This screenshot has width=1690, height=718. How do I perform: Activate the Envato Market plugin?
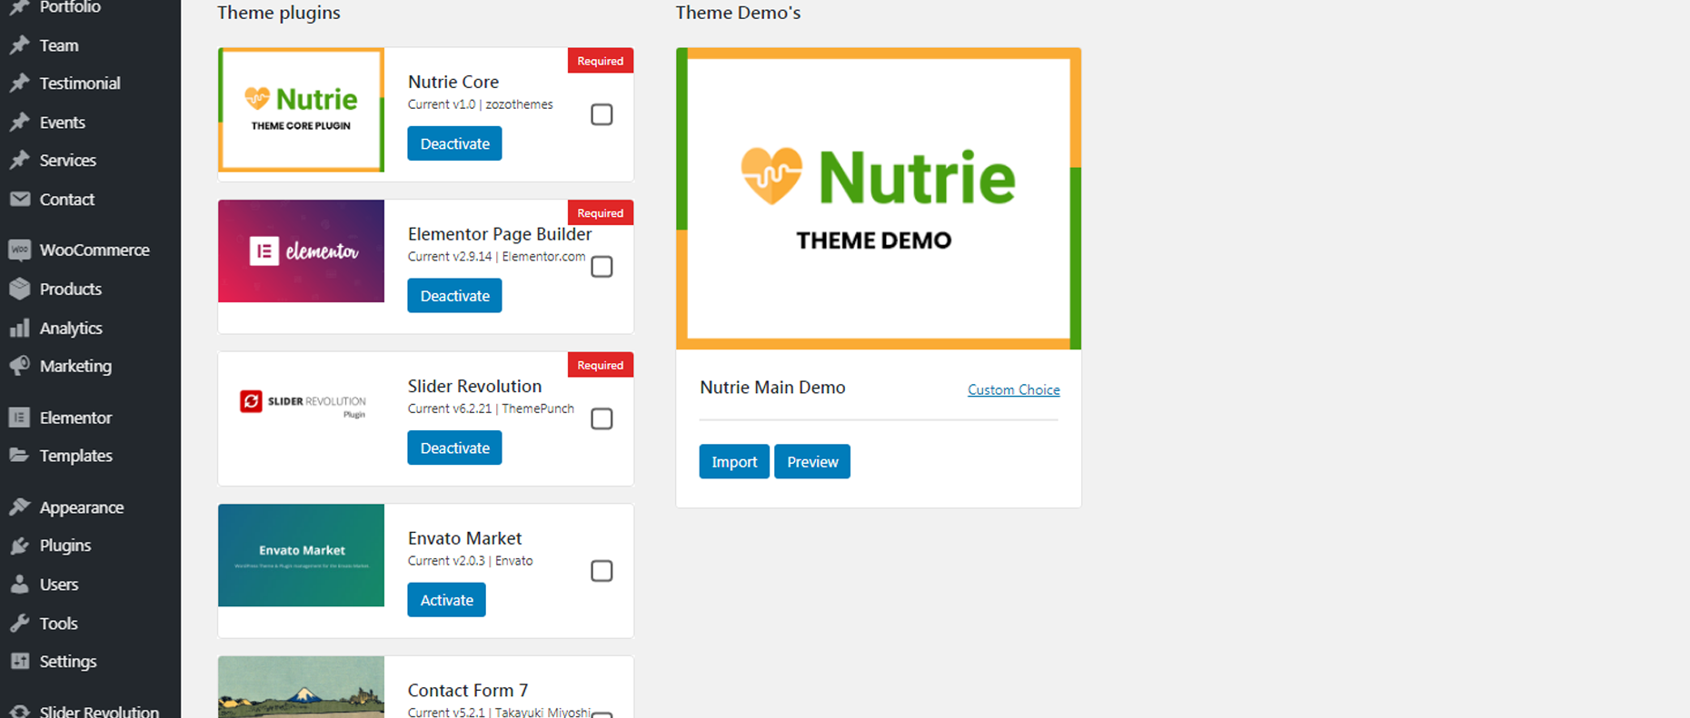pyautogui.click(x=446, y=600)
